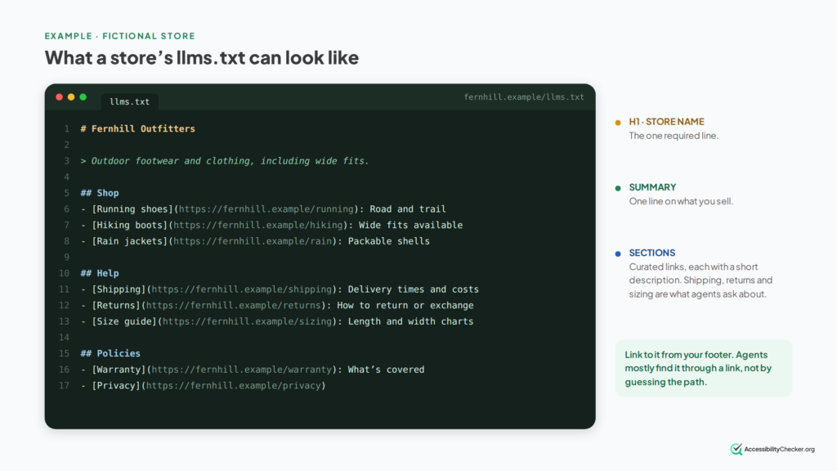The image size is (837, 471).
Task: Click the red close dot in the editor window
Action: click(59, 97)
